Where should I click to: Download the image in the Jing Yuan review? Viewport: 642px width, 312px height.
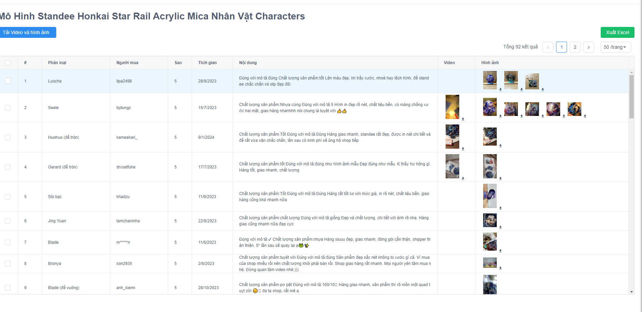click(501, 227)
